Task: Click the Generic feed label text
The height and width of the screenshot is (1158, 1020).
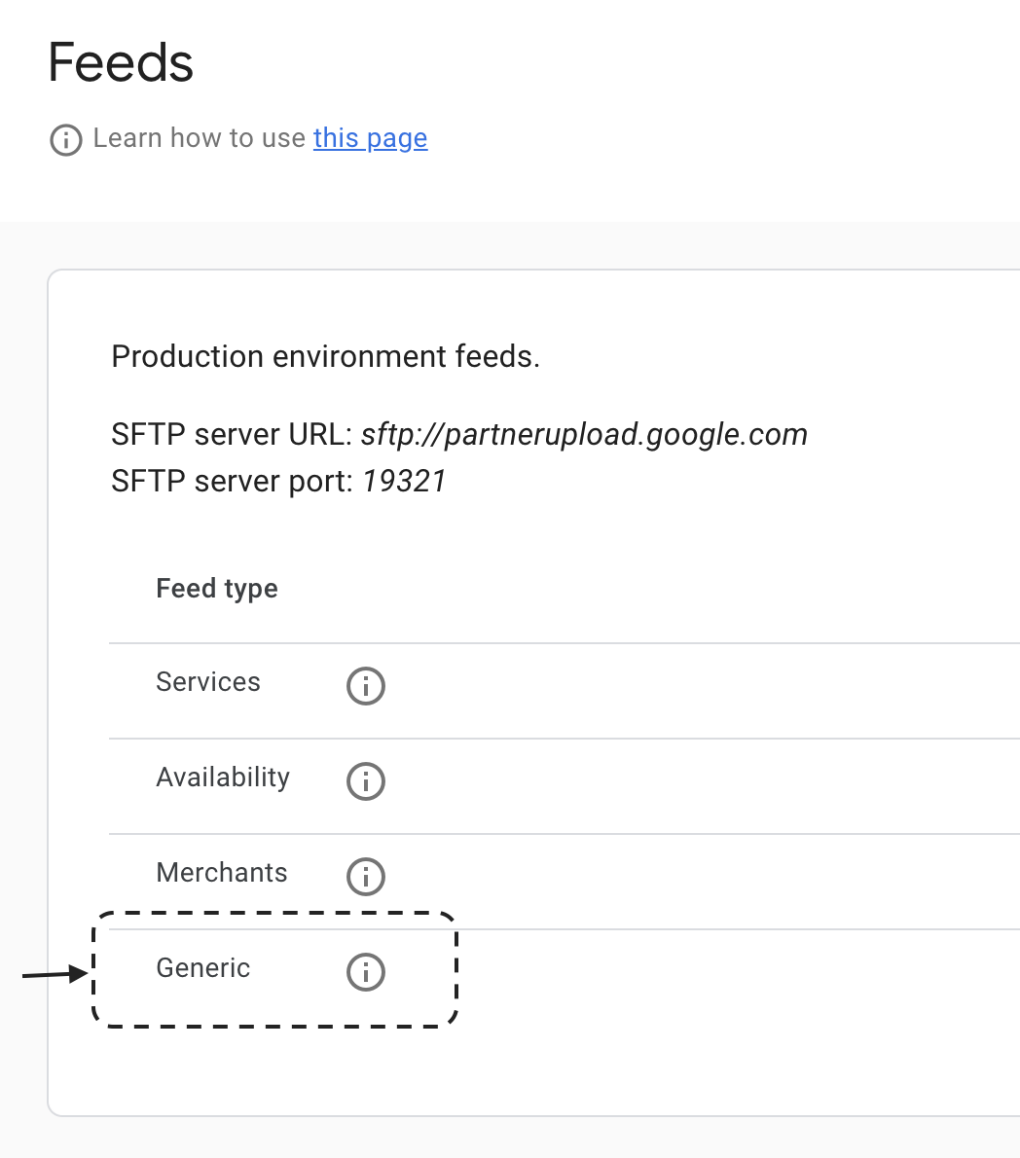Action: click(202, 968)
